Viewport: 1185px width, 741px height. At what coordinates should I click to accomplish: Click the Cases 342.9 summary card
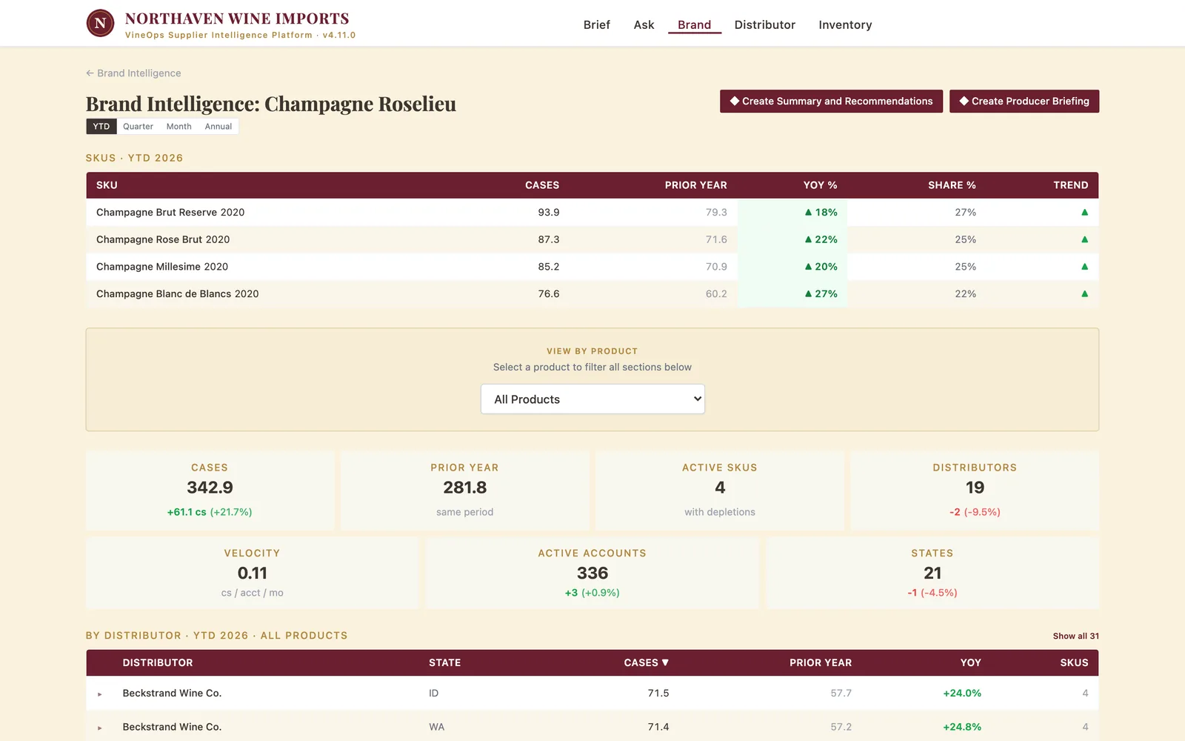[x=210, y=490]
